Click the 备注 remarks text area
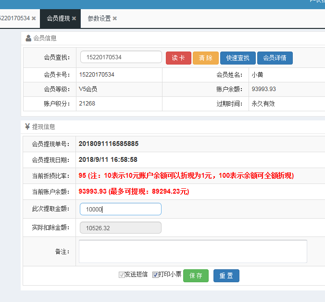 (193, 251)
